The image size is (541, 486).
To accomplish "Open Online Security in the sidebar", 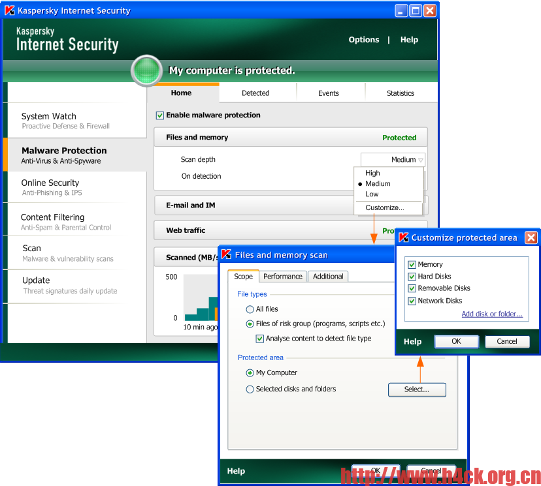I will point(77,187).
